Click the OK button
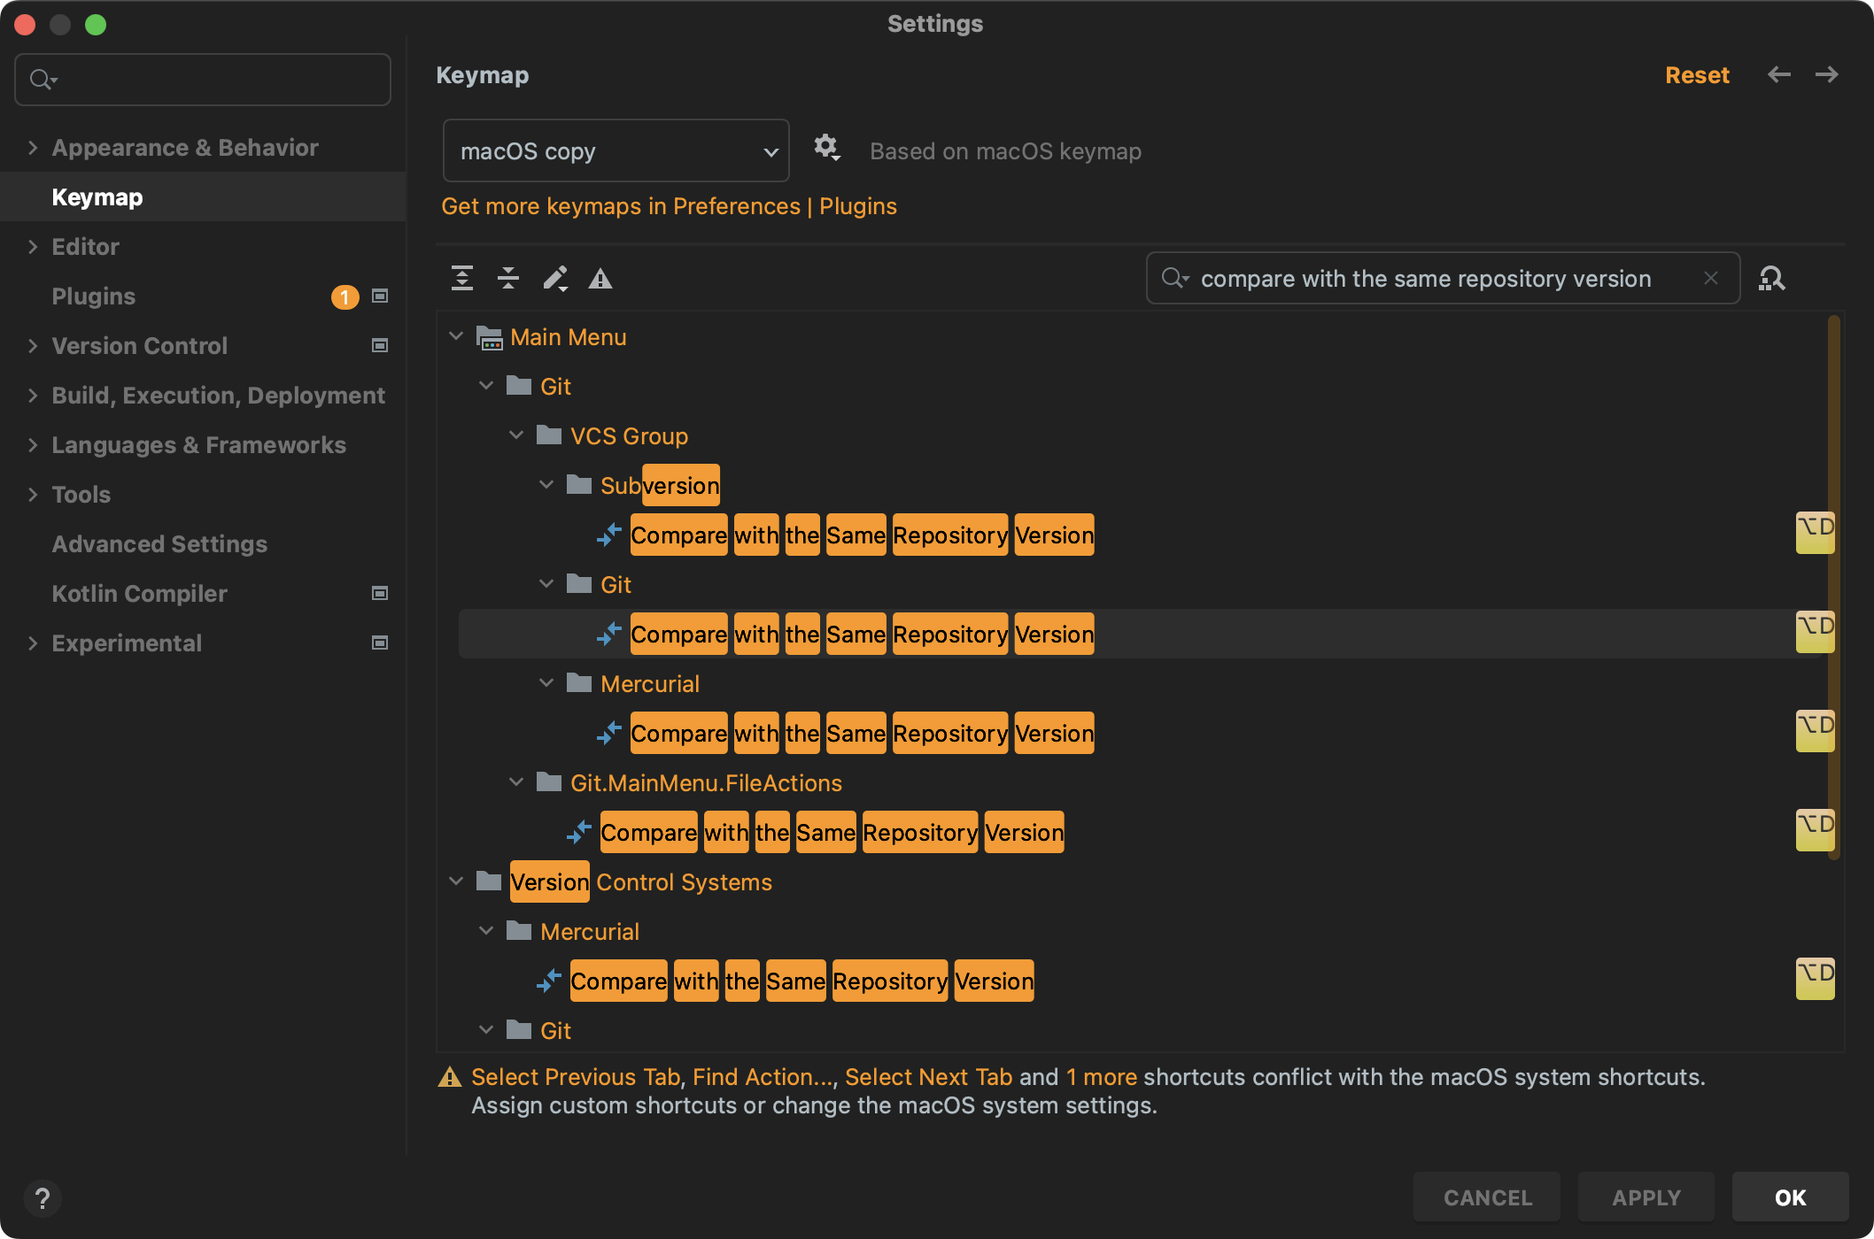 [x=1790, y=1197]
